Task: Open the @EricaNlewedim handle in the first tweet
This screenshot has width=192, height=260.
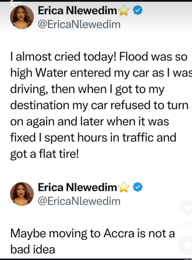Action: tap(79, 24)
